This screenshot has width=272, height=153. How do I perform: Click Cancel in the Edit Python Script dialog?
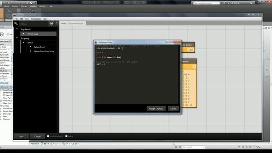(173, 109)
